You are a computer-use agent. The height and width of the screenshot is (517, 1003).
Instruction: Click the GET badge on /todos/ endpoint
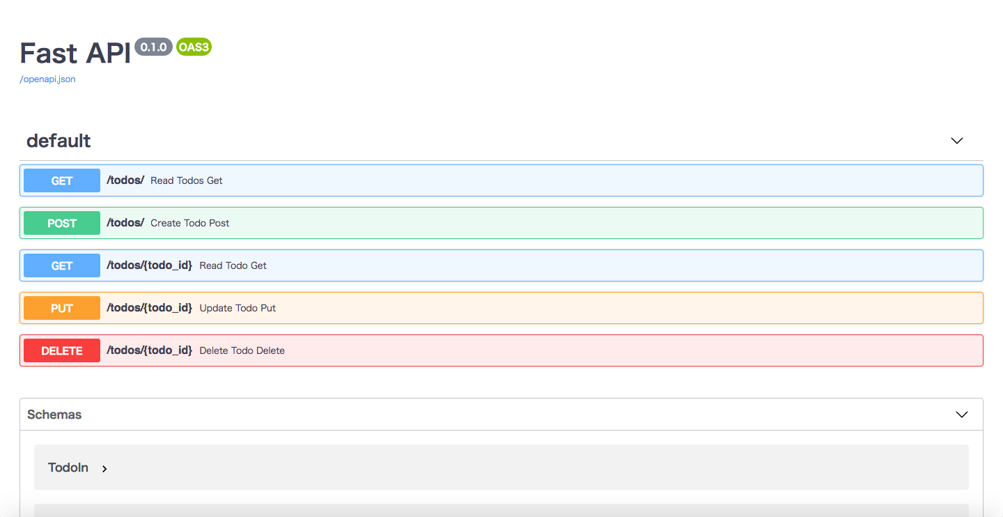(61, 180)
